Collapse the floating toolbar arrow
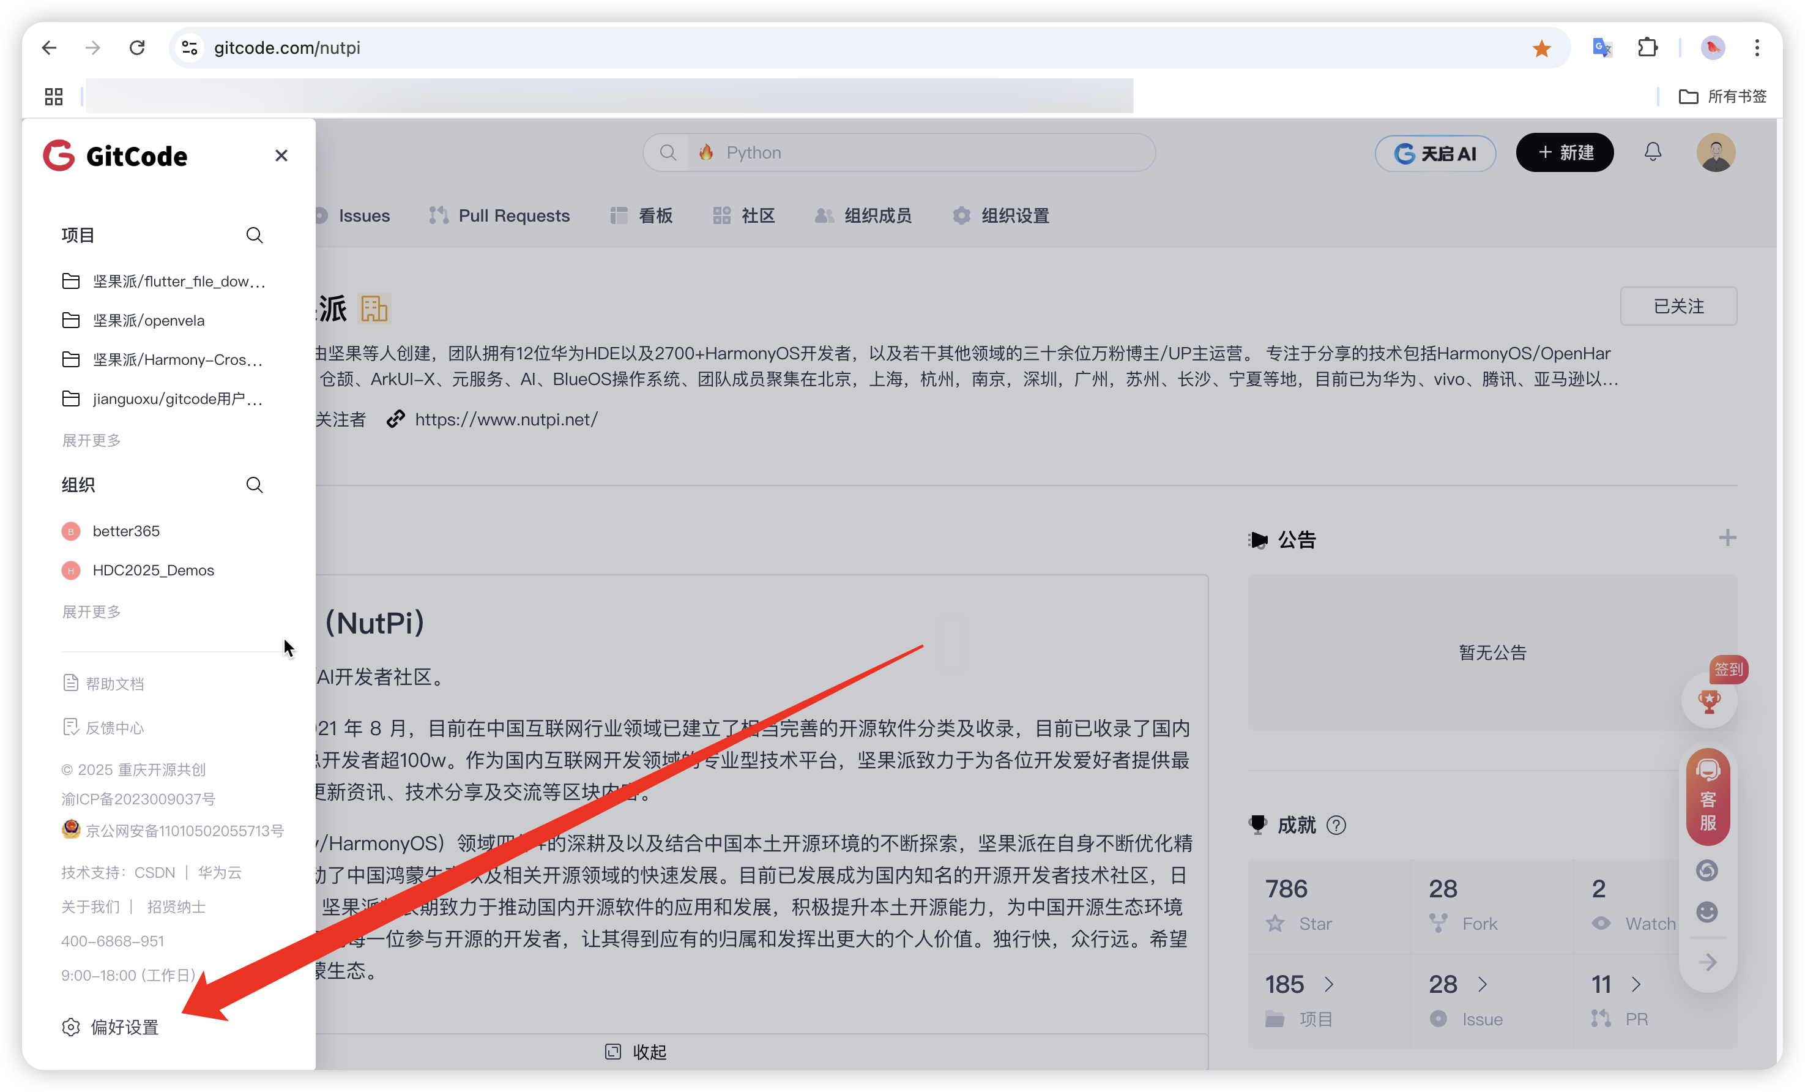The width and height of the screenshot is (1805, 1092). click(1708, 962)
